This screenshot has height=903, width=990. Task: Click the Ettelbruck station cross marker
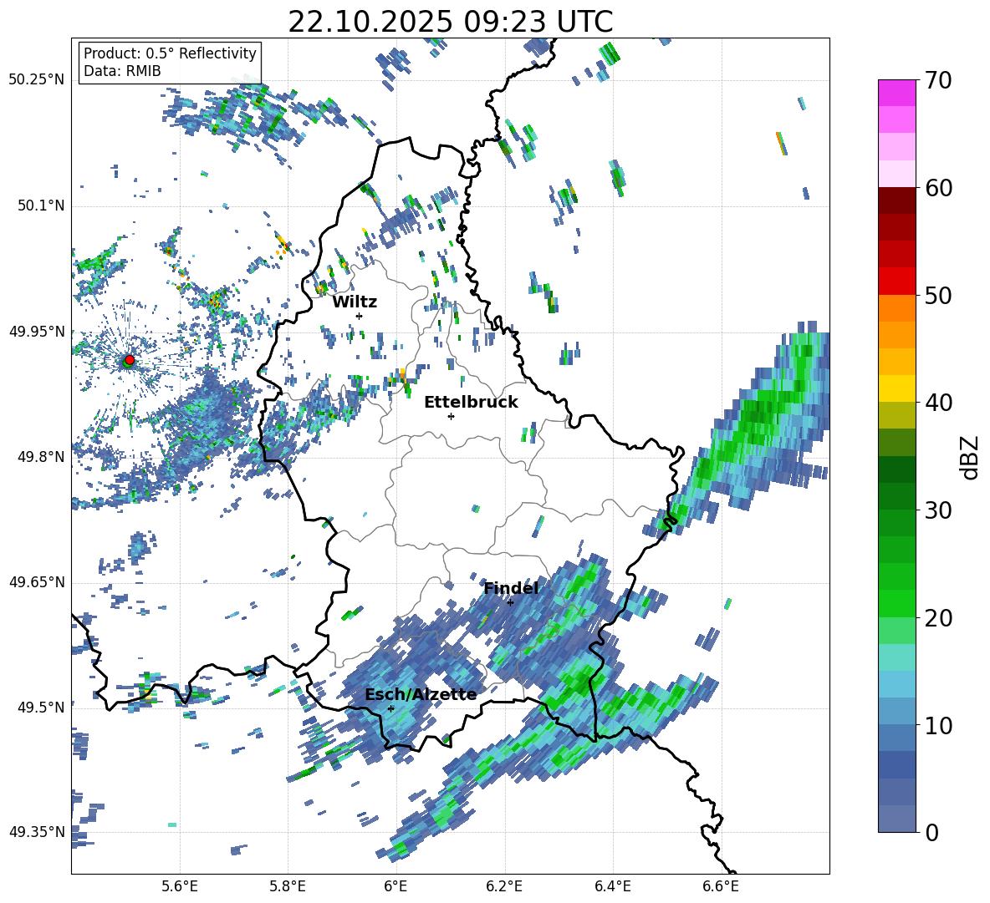451,416
